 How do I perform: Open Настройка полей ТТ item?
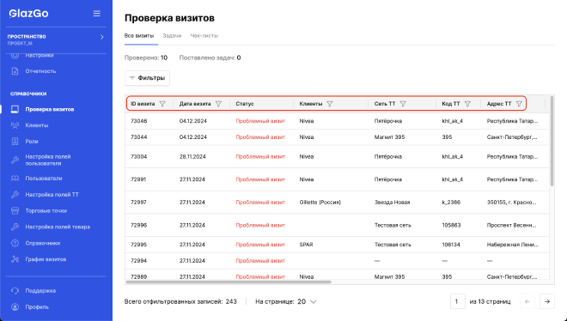coord(52,195)
